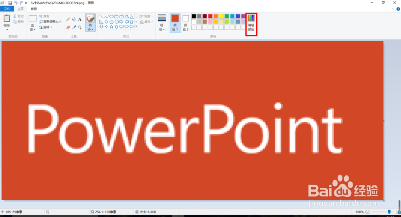Expand the Brushes (刷子) dropdown arrow
Image resolution: width=401 pixels, height=217 pixels.
click(92, 30)
